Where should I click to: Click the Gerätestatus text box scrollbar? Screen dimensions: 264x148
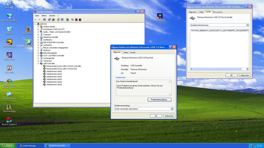(170, 88)
